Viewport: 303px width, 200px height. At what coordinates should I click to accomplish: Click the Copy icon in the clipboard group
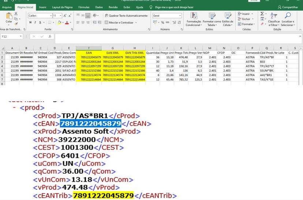click(16, 19)
